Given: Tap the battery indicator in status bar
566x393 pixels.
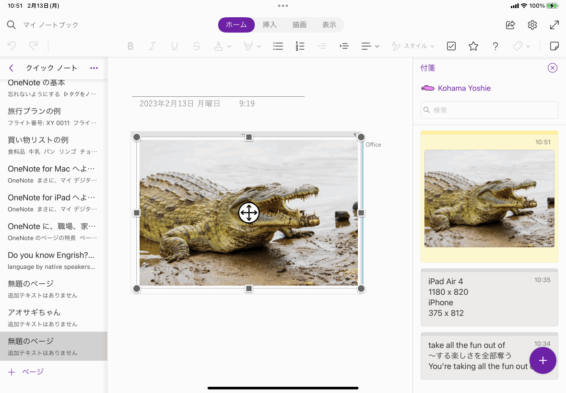Looking at the screenshot, I should pyautogui.click(x=552, y=6).
